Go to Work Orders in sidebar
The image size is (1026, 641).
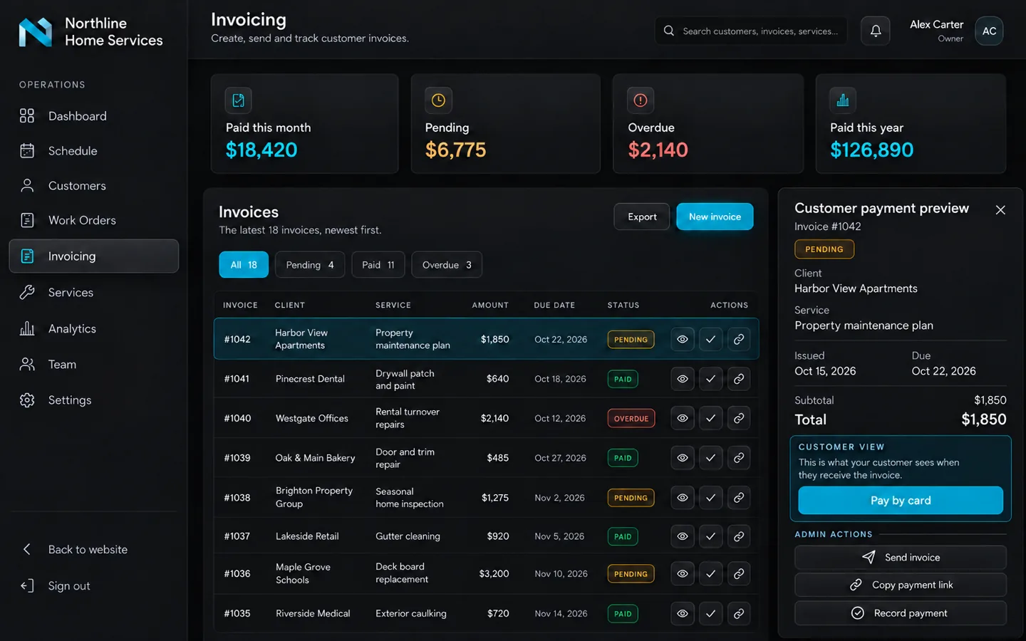pos(93,220)
